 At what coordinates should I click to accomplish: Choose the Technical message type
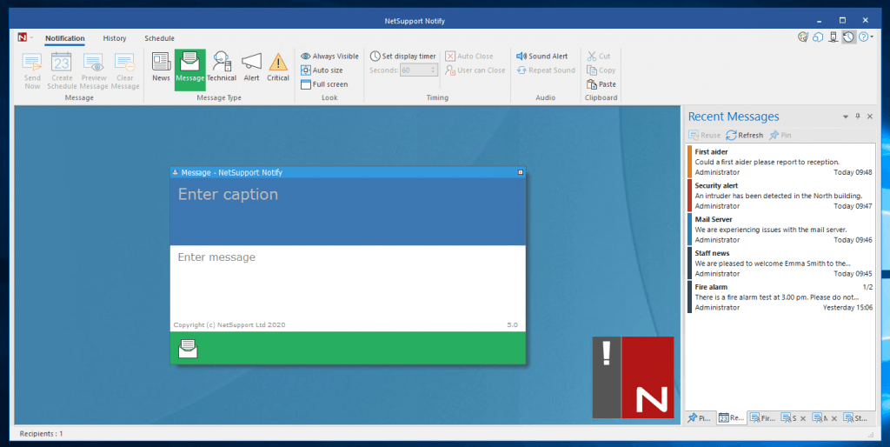pos(222,67)
